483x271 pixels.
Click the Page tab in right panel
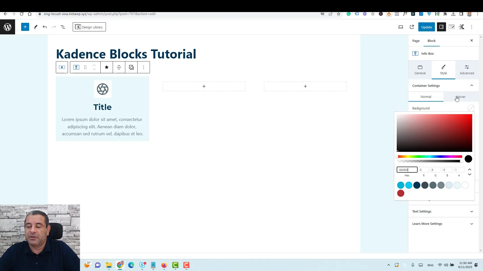tap(416, 40)
